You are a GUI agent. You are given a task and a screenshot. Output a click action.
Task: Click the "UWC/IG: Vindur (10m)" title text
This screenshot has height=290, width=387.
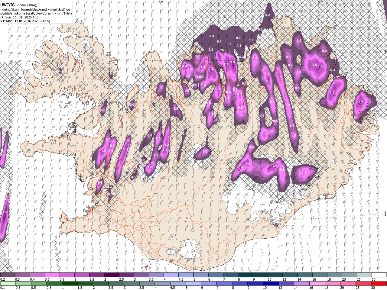tap(18, 5)
